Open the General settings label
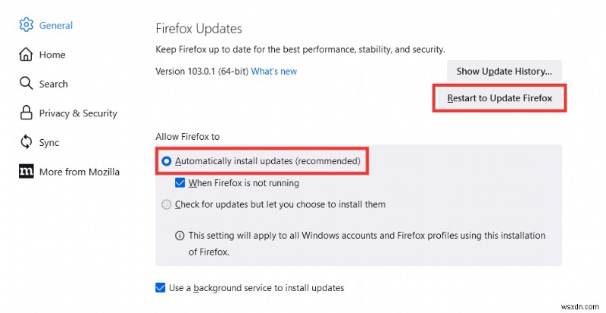The height and width of the screenshot is (313, 606). pyautogui.click(x=56, y=25)
